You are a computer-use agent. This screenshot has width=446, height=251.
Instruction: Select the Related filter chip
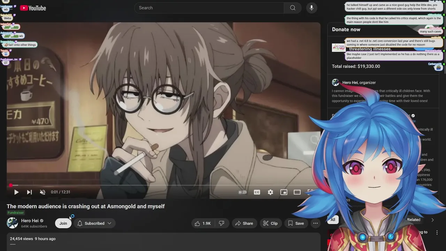coord(414,220)
